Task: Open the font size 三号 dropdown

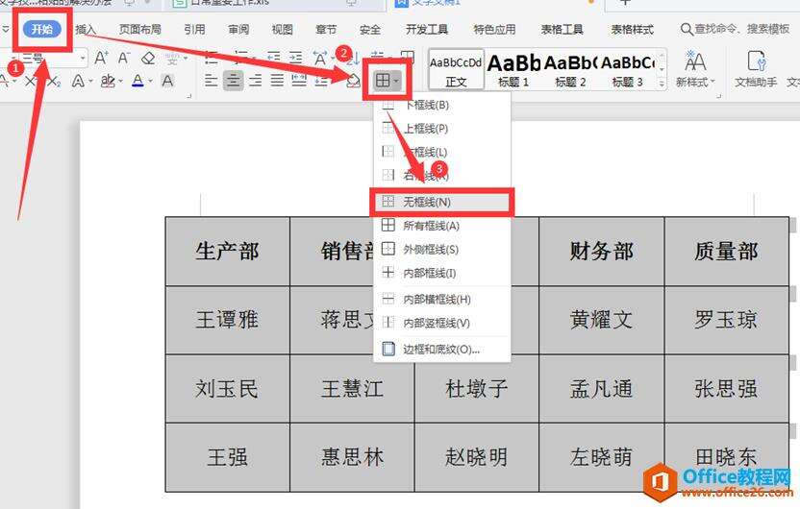Action: 83,58
